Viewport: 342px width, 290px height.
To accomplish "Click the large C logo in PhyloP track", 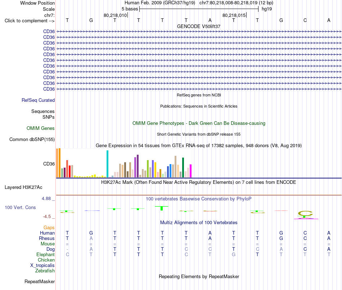I will [305, 213].
